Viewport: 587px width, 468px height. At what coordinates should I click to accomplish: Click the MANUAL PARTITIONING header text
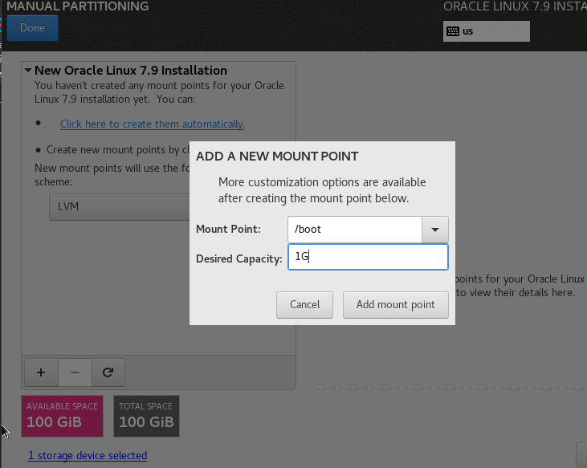[x=78, y=6]
